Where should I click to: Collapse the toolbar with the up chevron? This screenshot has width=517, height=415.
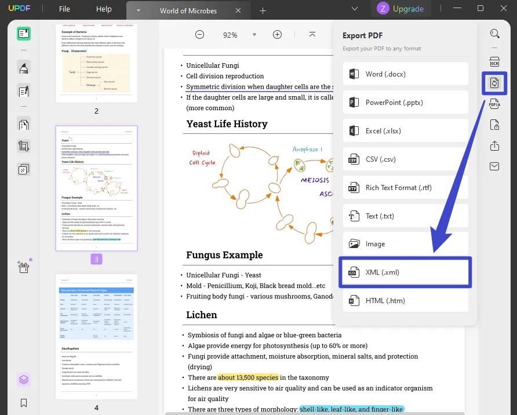pyautogui.click(x=312, y=34)
